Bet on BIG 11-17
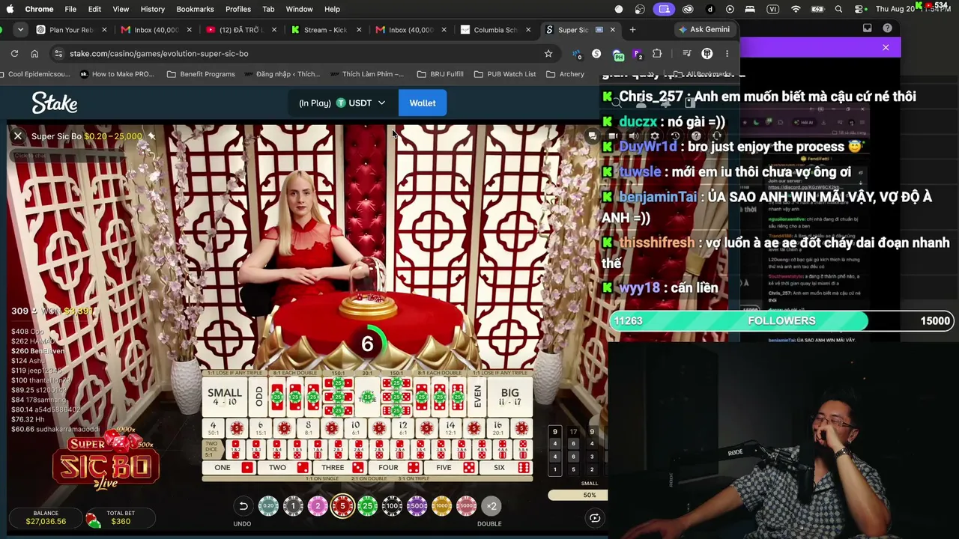Image resolution: width=959 pixels, height=539 pixels. [x=510, y=397]
